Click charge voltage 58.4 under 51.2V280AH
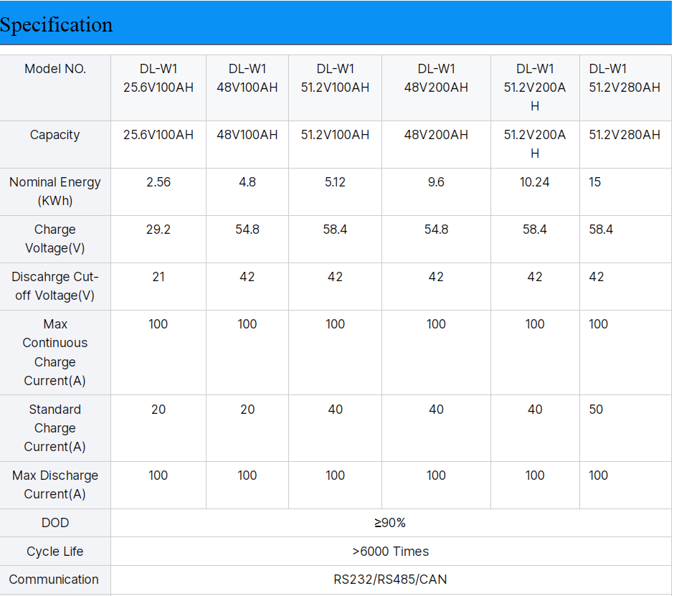 [601, 230]
